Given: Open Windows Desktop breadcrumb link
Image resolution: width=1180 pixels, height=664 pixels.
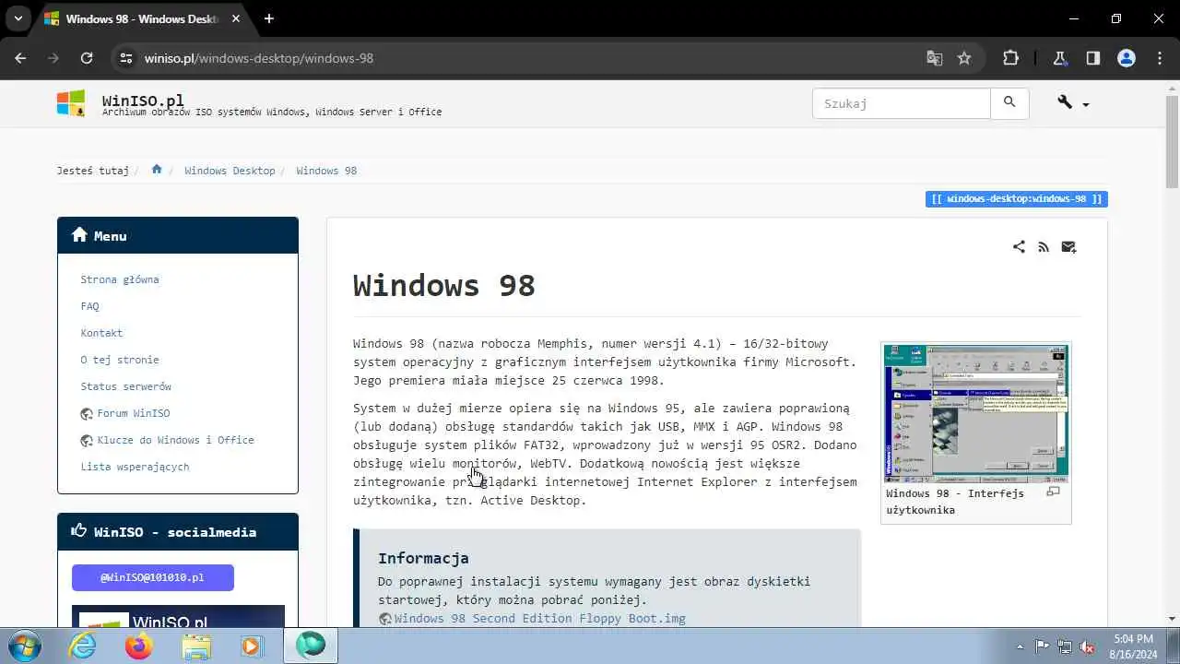Looking at the screenshot, I should [230, 171].
